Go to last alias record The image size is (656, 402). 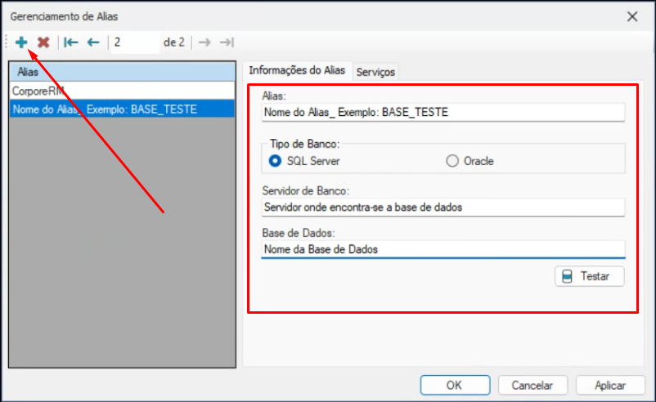(x=227, y=42)
